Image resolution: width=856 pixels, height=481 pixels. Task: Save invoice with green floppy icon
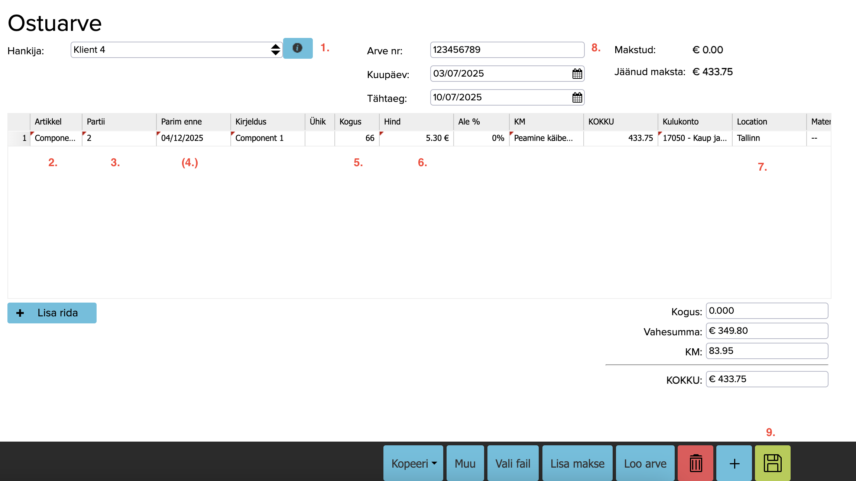(772, 463)
